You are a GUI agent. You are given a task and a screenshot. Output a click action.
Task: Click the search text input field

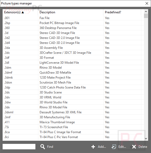(19, 146)
